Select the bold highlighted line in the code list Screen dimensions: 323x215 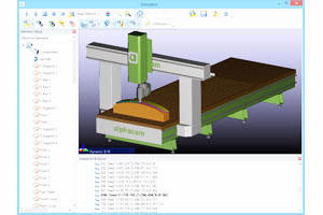[135, 195]
